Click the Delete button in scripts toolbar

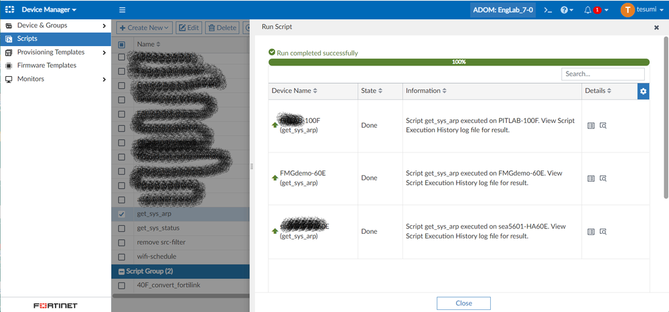(x=222, y=27)
